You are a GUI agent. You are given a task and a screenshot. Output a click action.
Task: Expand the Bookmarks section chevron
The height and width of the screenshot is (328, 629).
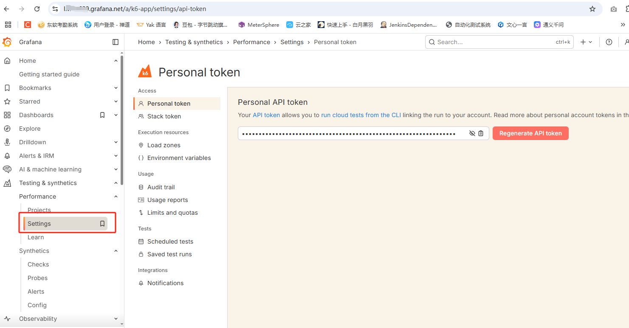(116, 88)
